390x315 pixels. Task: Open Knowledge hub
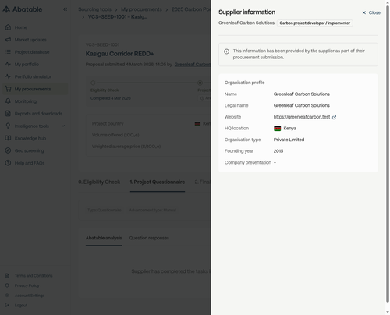(x=30, y=139)
